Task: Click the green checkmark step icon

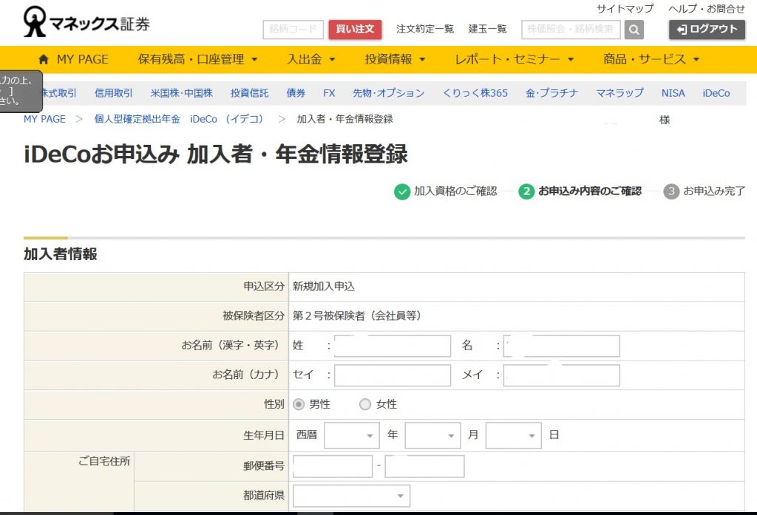Action: tap(401, 191)
